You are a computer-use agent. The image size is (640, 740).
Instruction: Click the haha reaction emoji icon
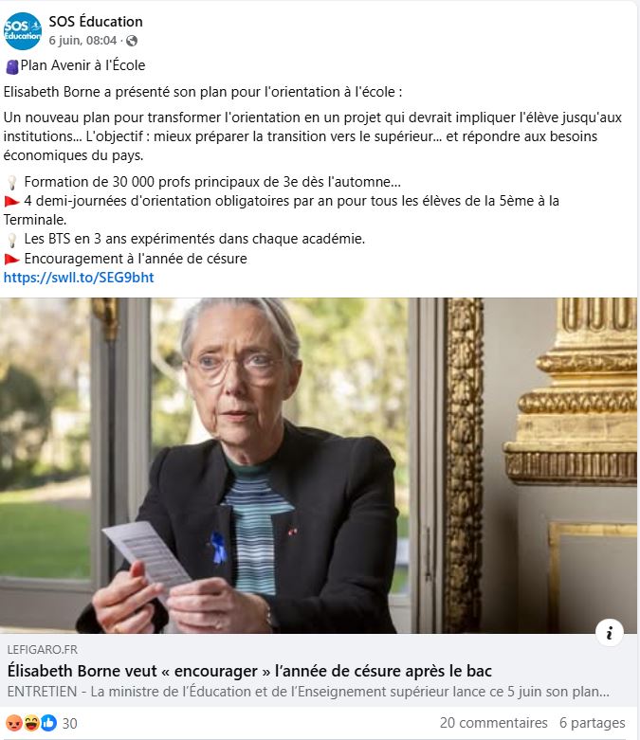coord(31,723)
